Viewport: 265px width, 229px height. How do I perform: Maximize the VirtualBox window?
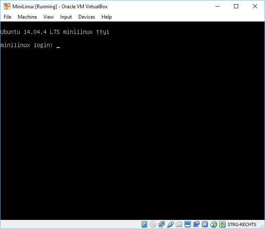click(x=236, y=7)
